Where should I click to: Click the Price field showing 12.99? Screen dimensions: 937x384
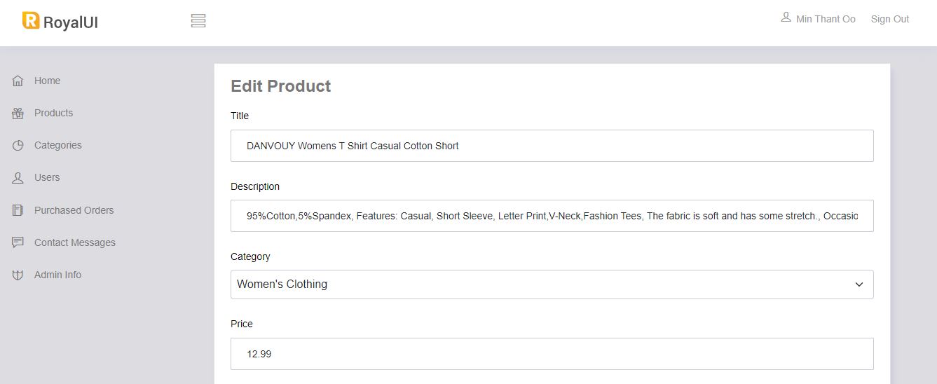pyautogui.click(x=552, y=354)
